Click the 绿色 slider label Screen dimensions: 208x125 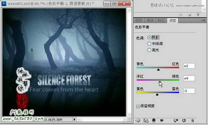(175, 76)
